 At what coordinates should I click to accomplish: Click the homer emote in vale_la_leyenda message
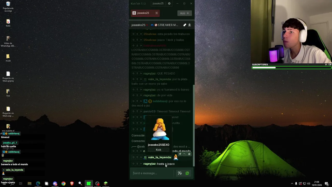(x=176, y=157)
